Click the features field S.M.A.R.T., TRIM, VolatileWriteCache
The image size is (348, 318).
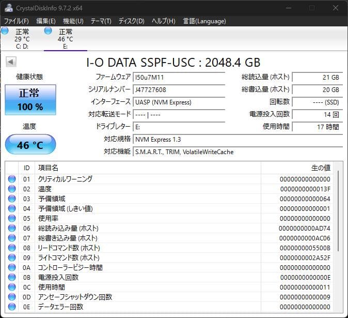tap(238, 152)
